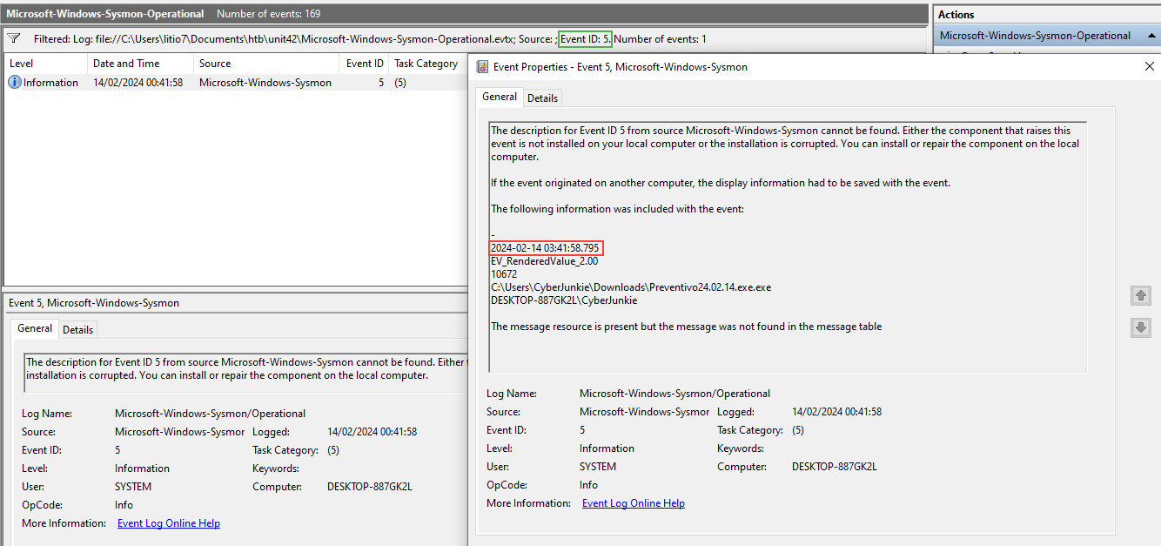Sort by the Level column header
Viewport: 1161px width, 546px height.
(x=45, y=64)
